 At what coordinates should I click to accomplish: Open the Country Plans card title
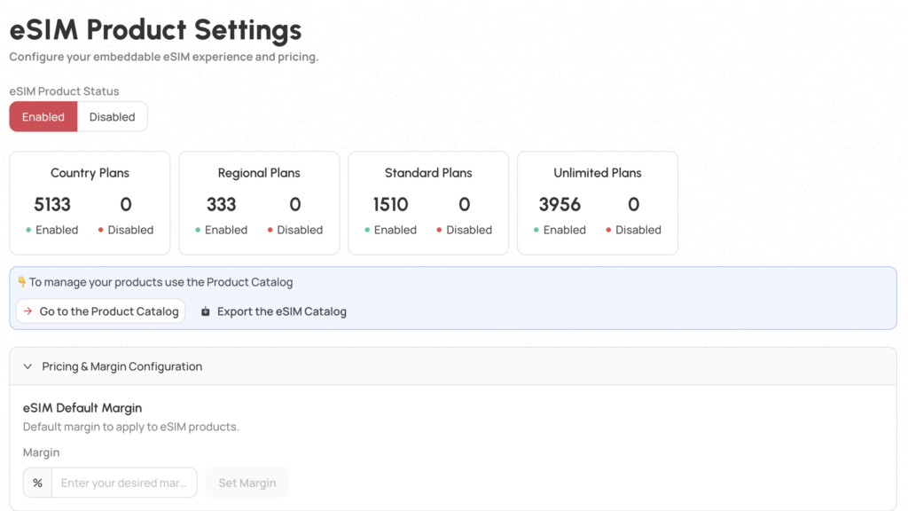tap(90, 173)
